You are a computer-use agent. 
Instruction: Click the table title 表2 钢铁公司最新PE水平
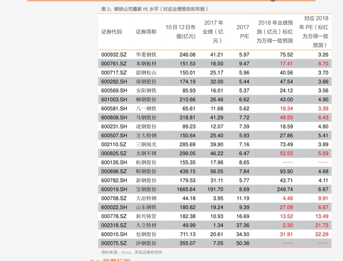[x=154, y=9]
